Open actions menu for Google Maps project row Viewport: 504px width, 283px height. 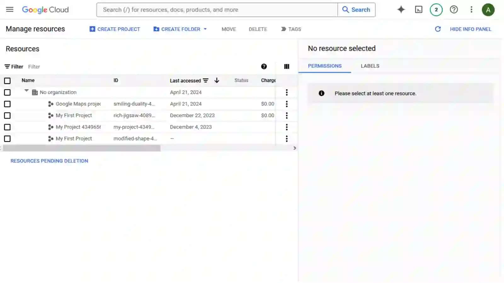(x=287, y=104)
